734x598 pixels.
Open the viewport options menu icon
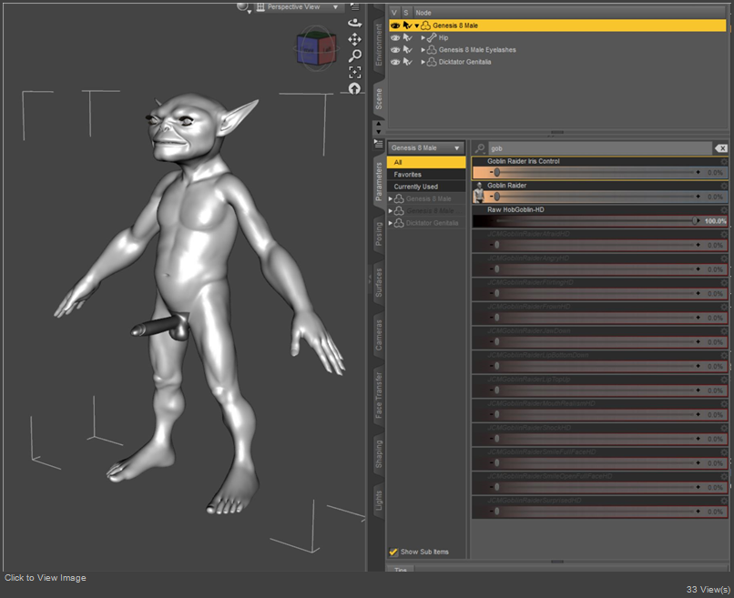(355, 6)
